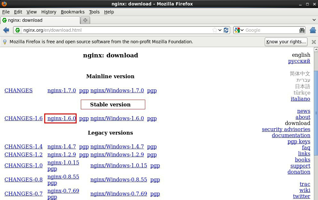The height and width of the screenshot is (200, 318).
Task: Download legacy nginx-0.8.55
Action: 63,177
